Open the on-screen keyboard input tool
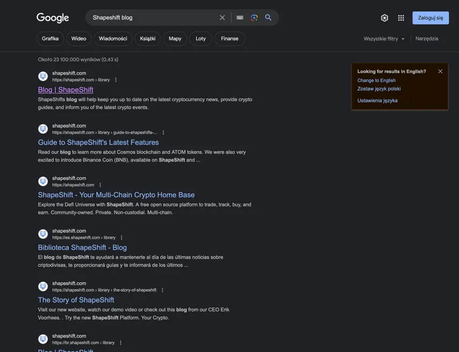 pos(240,18)
